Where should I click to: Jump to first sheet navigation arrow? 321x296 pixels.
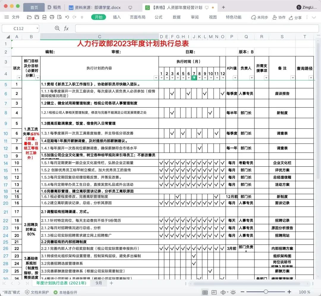point(4,283)
